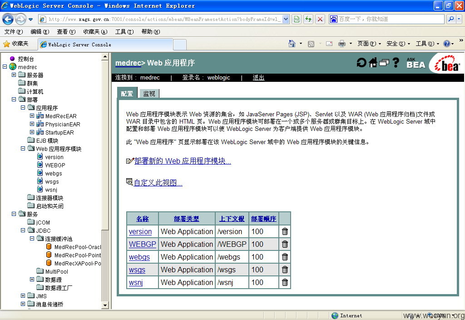Click the URL address bar field

[x=164, y=19]
